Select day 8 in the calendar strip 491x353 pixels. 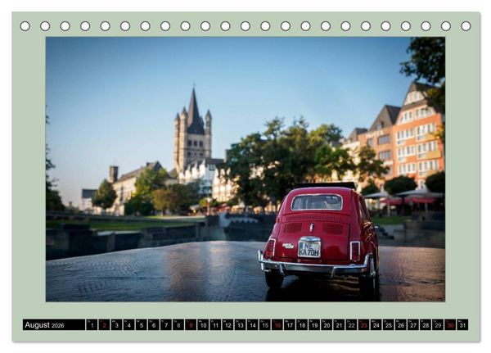[x=178, y=325]
